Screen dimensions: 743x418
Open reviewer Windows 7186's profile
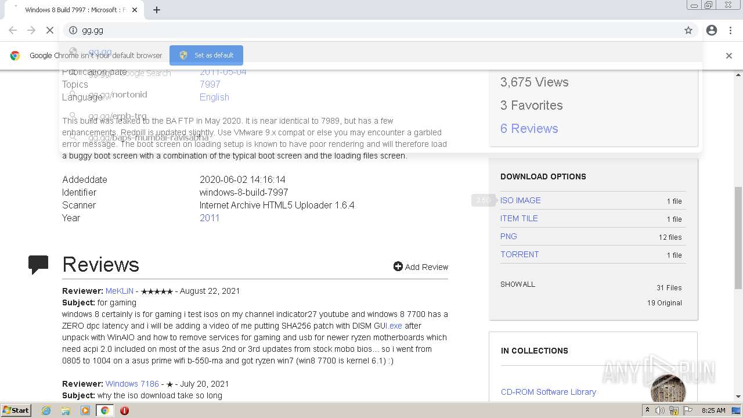pyautogui.click(x=132, y=384)
